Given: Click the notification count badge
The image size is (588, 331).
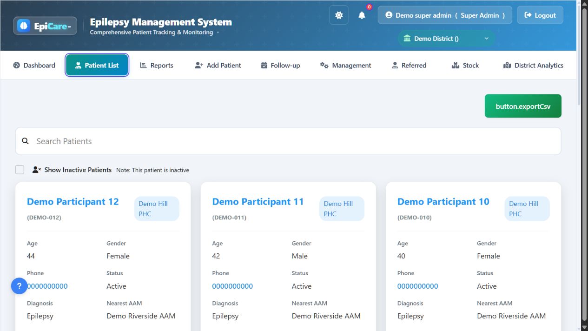Looking at the screenshot, I should click(369, 7).
